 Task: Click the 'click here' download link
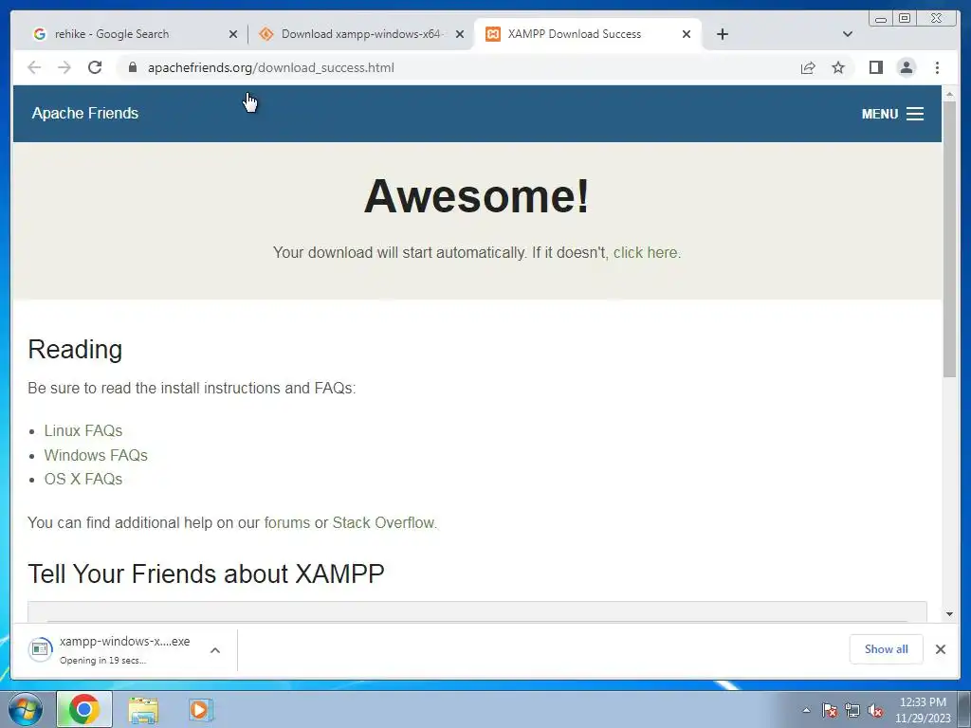click(645, 252)
